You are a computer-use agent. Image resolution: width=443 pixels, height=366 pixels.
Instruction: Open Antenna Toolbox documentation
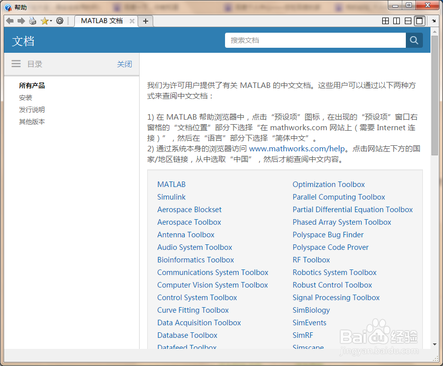point(186,235)
